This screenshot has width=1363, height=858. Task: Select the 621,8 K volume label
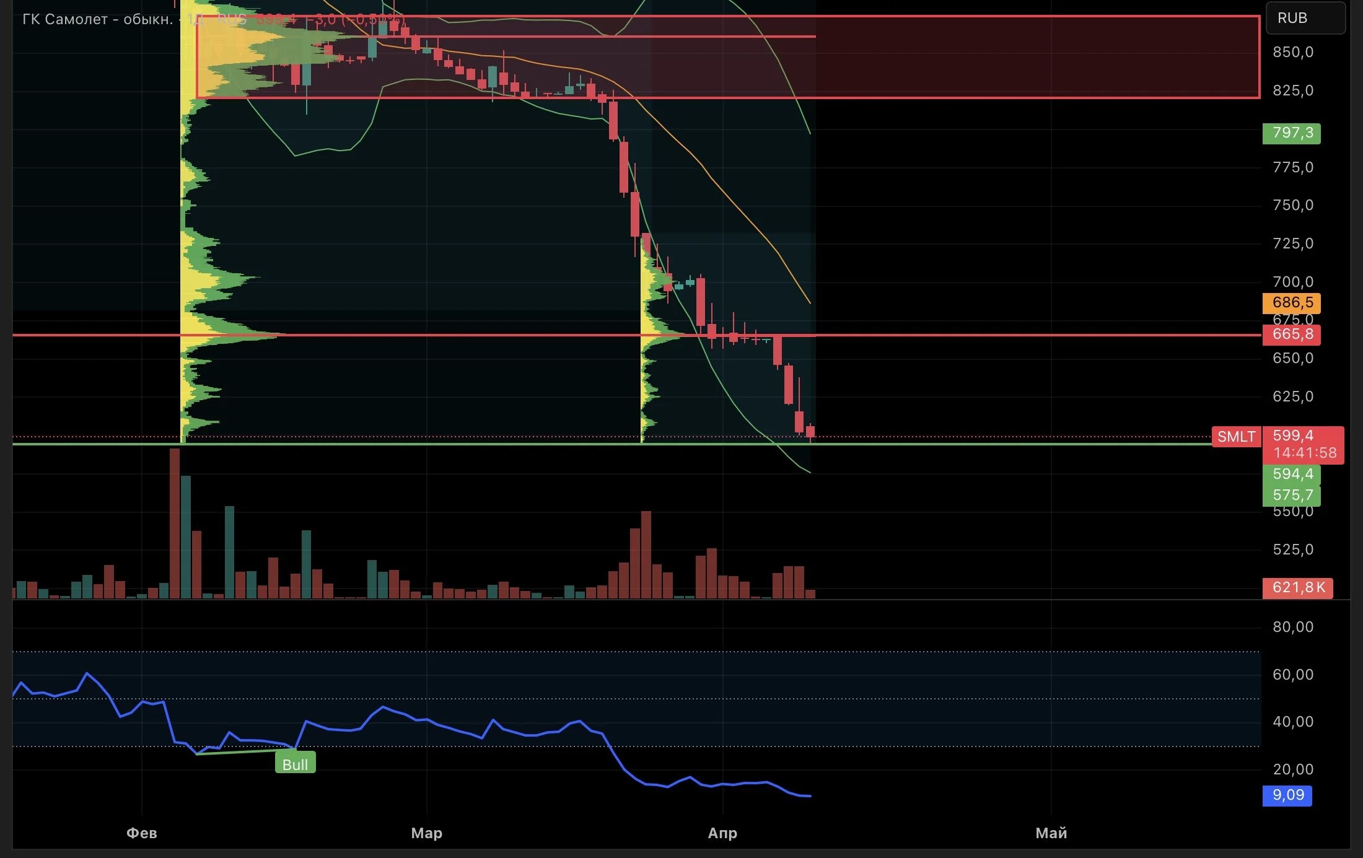tap(1298, 587)
